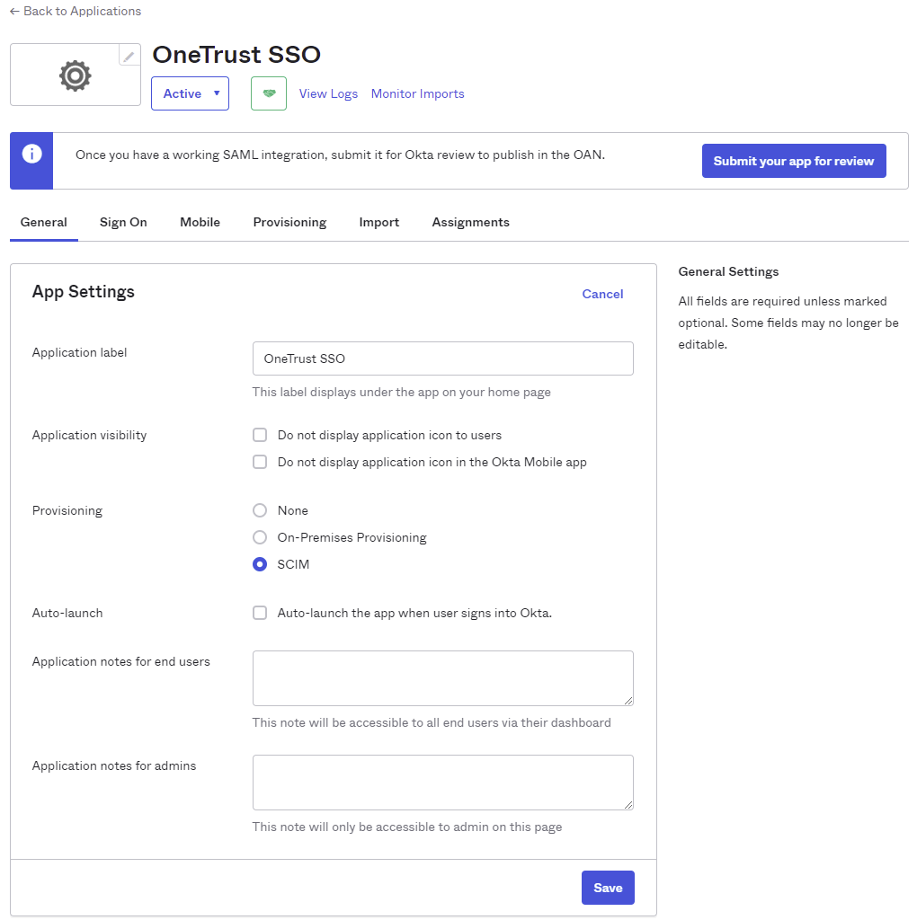Open View Logs

point(328,93)
